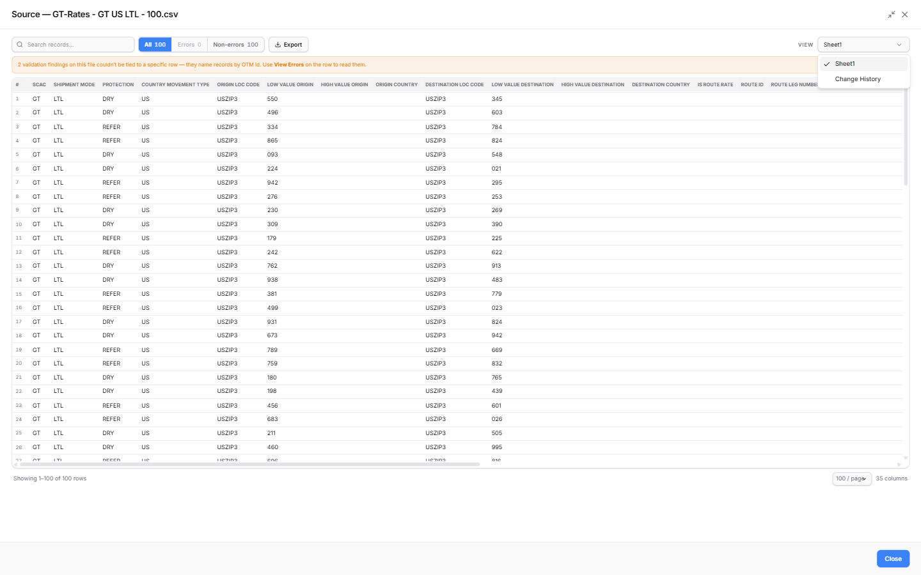The width and height of the screenshot is (921, 575).
Task: Select Sheet1 in the view menu
Action: (863, 64)
